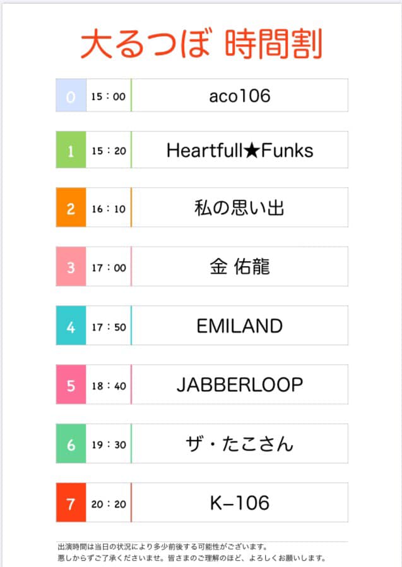
Task: Click the ザ・たこさん entry
Action: 239,444
